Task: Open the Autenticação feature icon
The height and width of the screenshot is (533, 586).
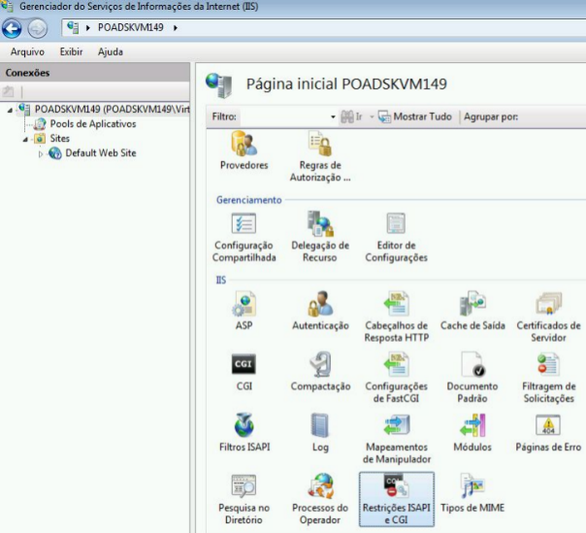Action: pos(320,304)
